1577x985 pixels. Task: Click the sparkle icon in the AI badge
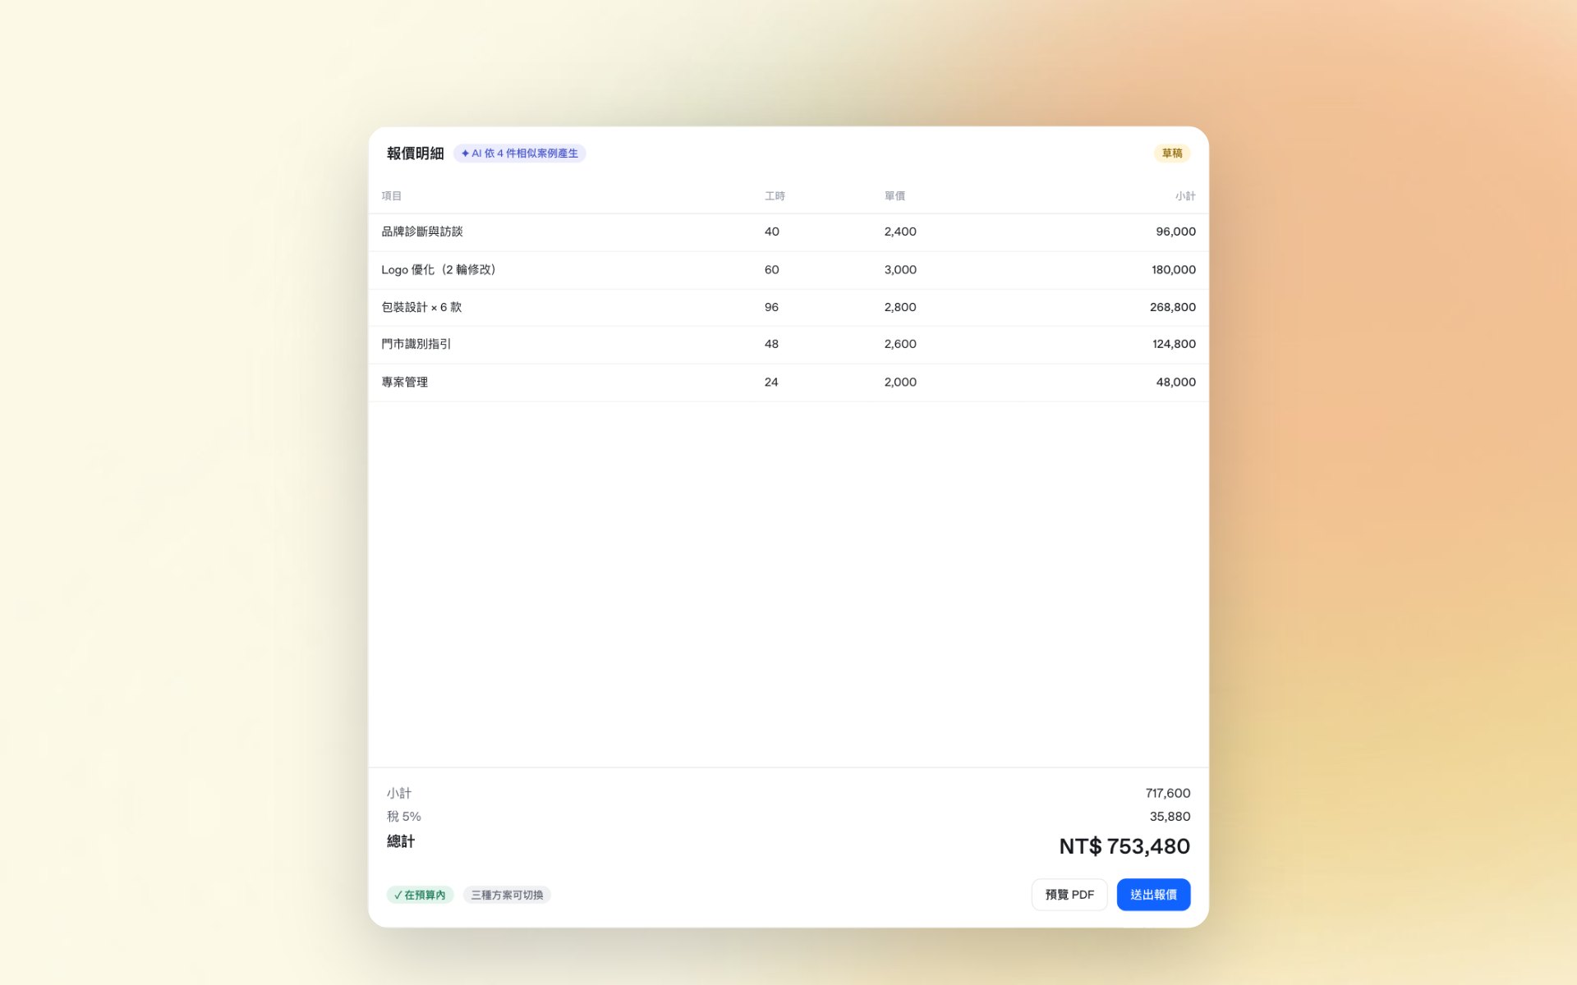pos(465,153)
